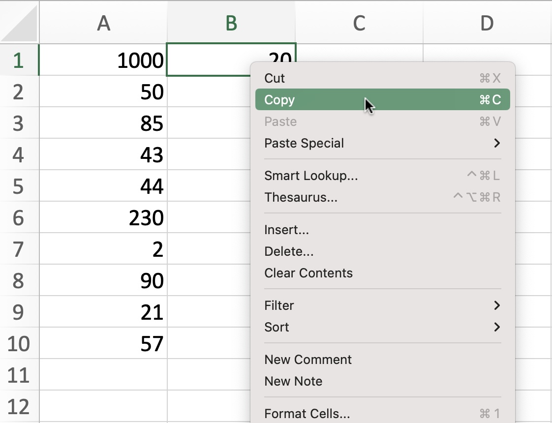The image size is (552, 423).
Task: Click cell containing 43
Action: pos(103,154)
